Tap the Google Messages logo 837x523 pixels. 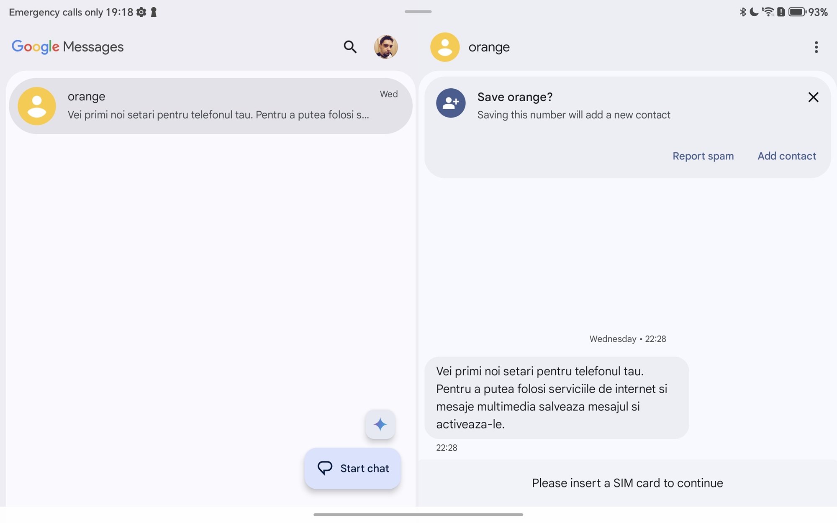coord(67,47)
